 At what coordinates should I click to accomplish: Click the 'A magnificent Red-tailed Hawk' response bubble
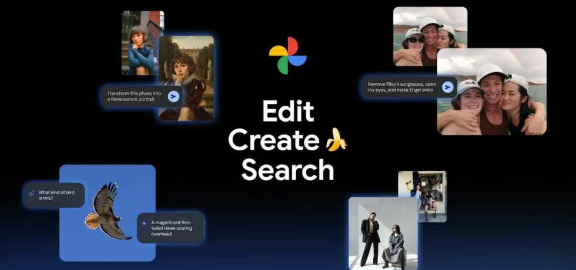point(173,227)
